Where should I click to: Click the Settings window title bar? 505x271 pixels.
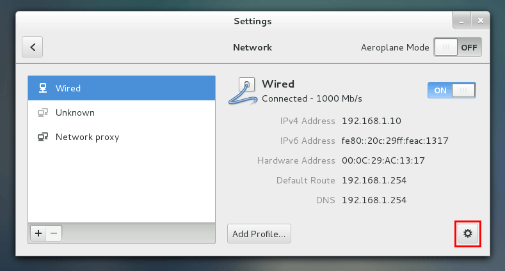click(x=252, y=21)
